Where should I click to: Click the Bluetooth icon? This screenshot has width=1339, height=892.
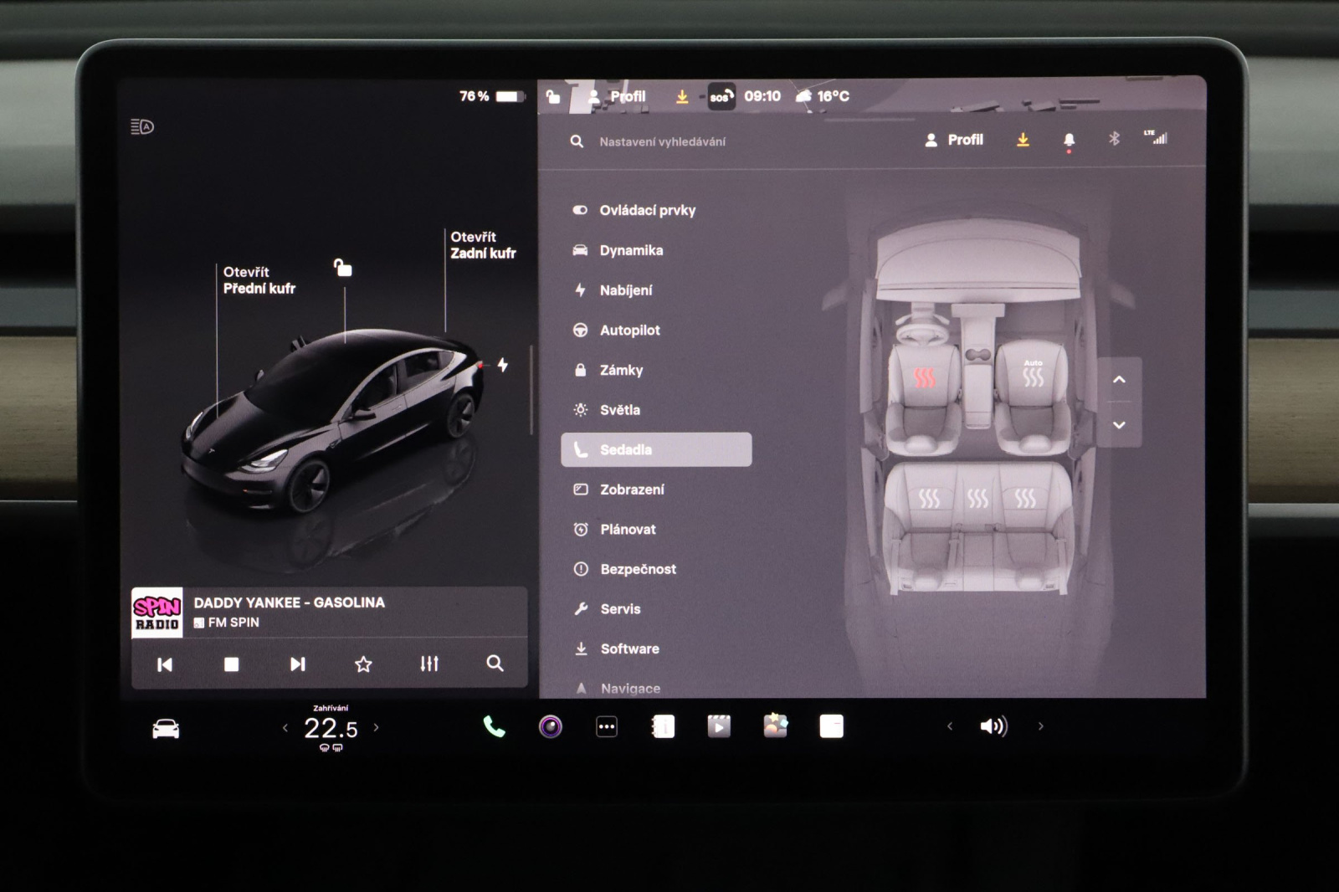(1114, 139)
